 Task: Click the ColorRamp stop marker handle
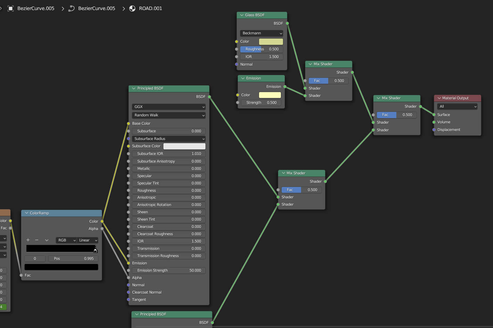[x=95, y=250]
